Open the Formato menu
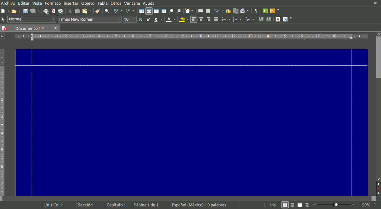 (53, 3)
